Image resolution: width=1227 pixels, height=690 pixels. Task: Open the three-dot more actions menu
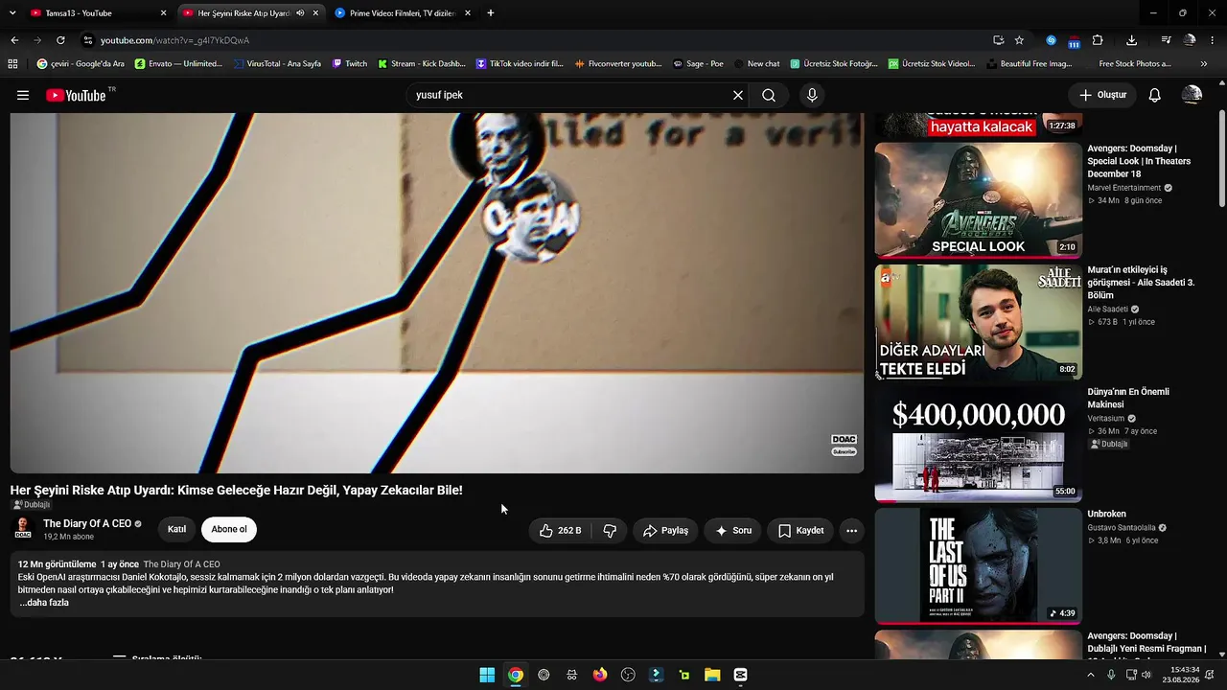pyautogui.click(x=851, y=530)
